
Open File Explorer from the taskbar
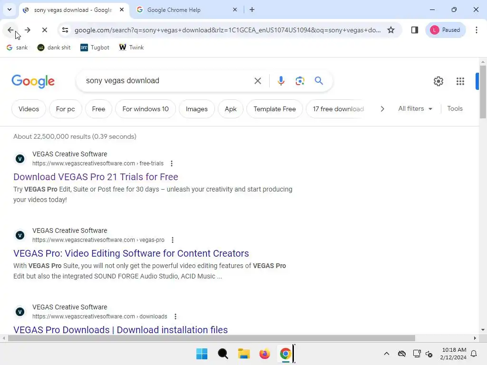[244, 354]
